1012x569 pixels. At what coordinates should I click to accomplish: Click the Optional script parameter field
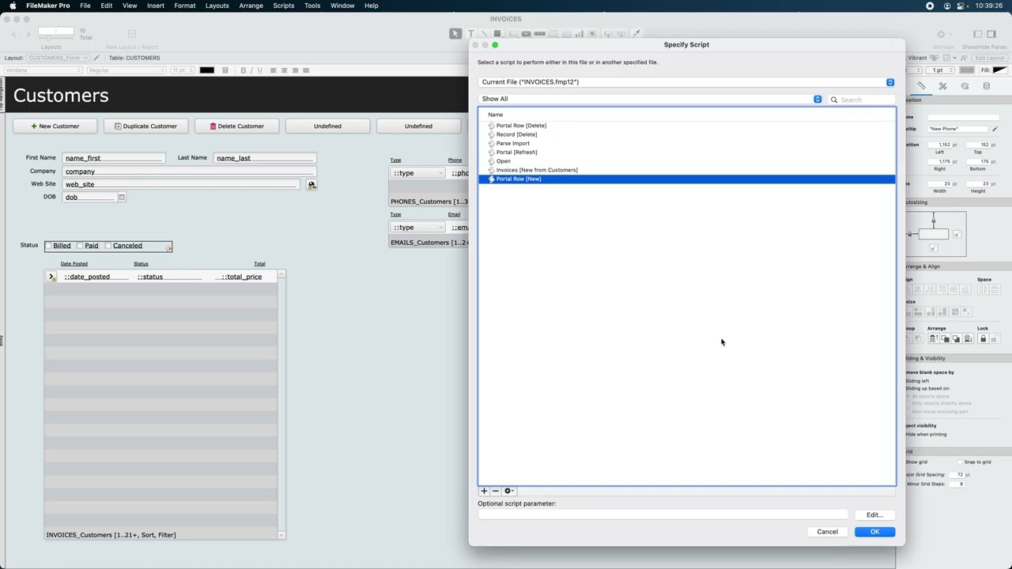(663, 515)
